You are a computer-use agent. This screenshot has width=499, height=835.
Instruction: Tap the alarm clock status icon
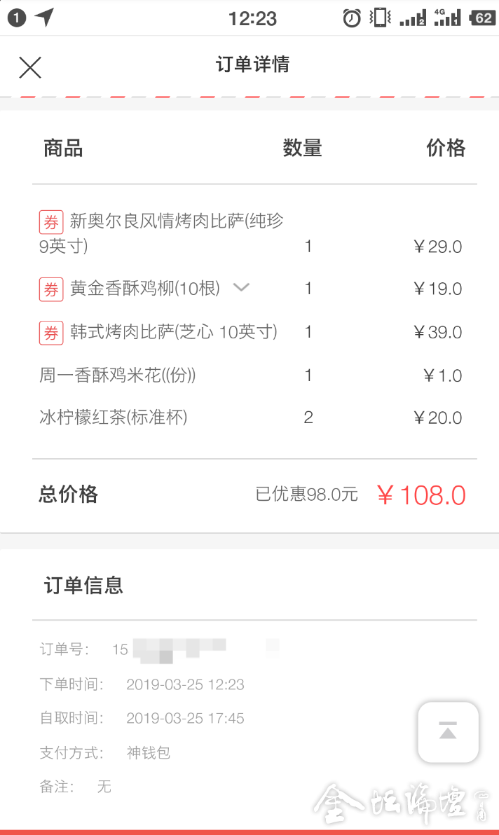coord(352,18)
